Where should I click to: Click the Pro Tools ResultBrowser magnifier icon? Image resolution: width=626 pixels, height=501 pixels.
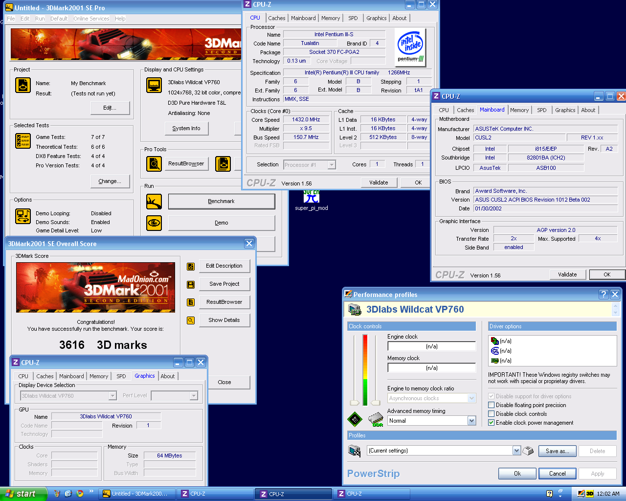(x=154, y=164)
